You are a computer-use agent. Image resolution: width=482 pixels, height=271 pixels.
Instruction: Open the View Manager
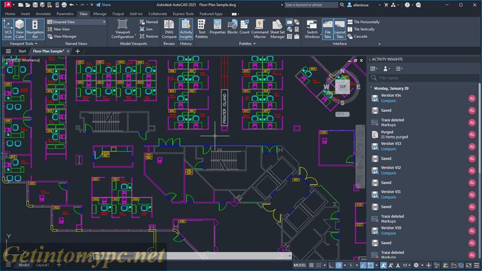[62, 37]
